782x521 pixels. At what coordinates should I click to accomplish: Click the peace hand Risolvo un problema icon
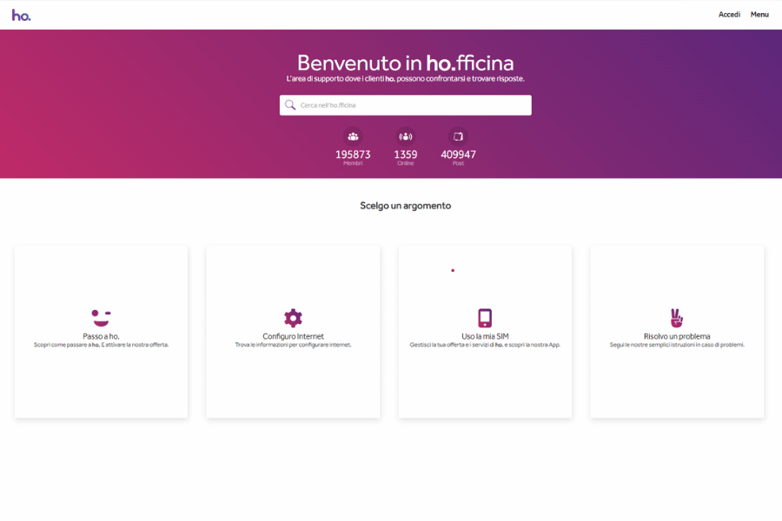[x=677, y=318]
